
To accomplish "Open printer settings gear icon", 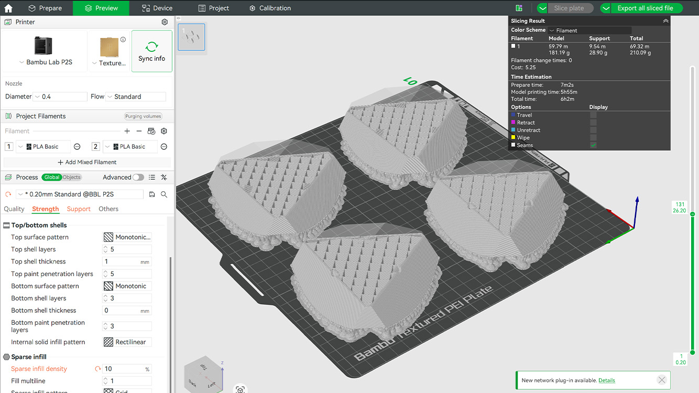I will pyautogui.click(x=165, y=22).
